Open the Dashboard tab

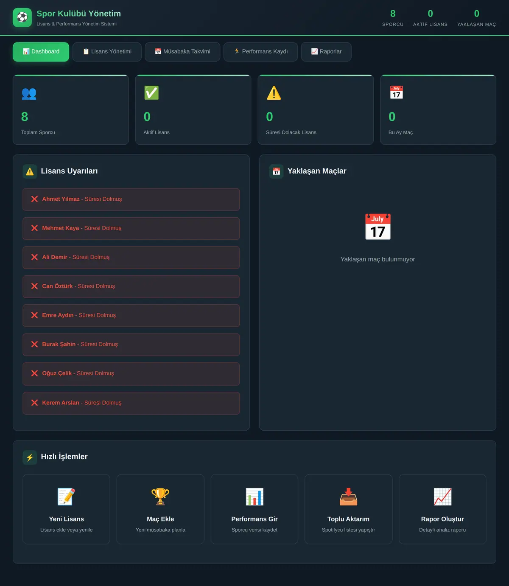pos(41,52)
